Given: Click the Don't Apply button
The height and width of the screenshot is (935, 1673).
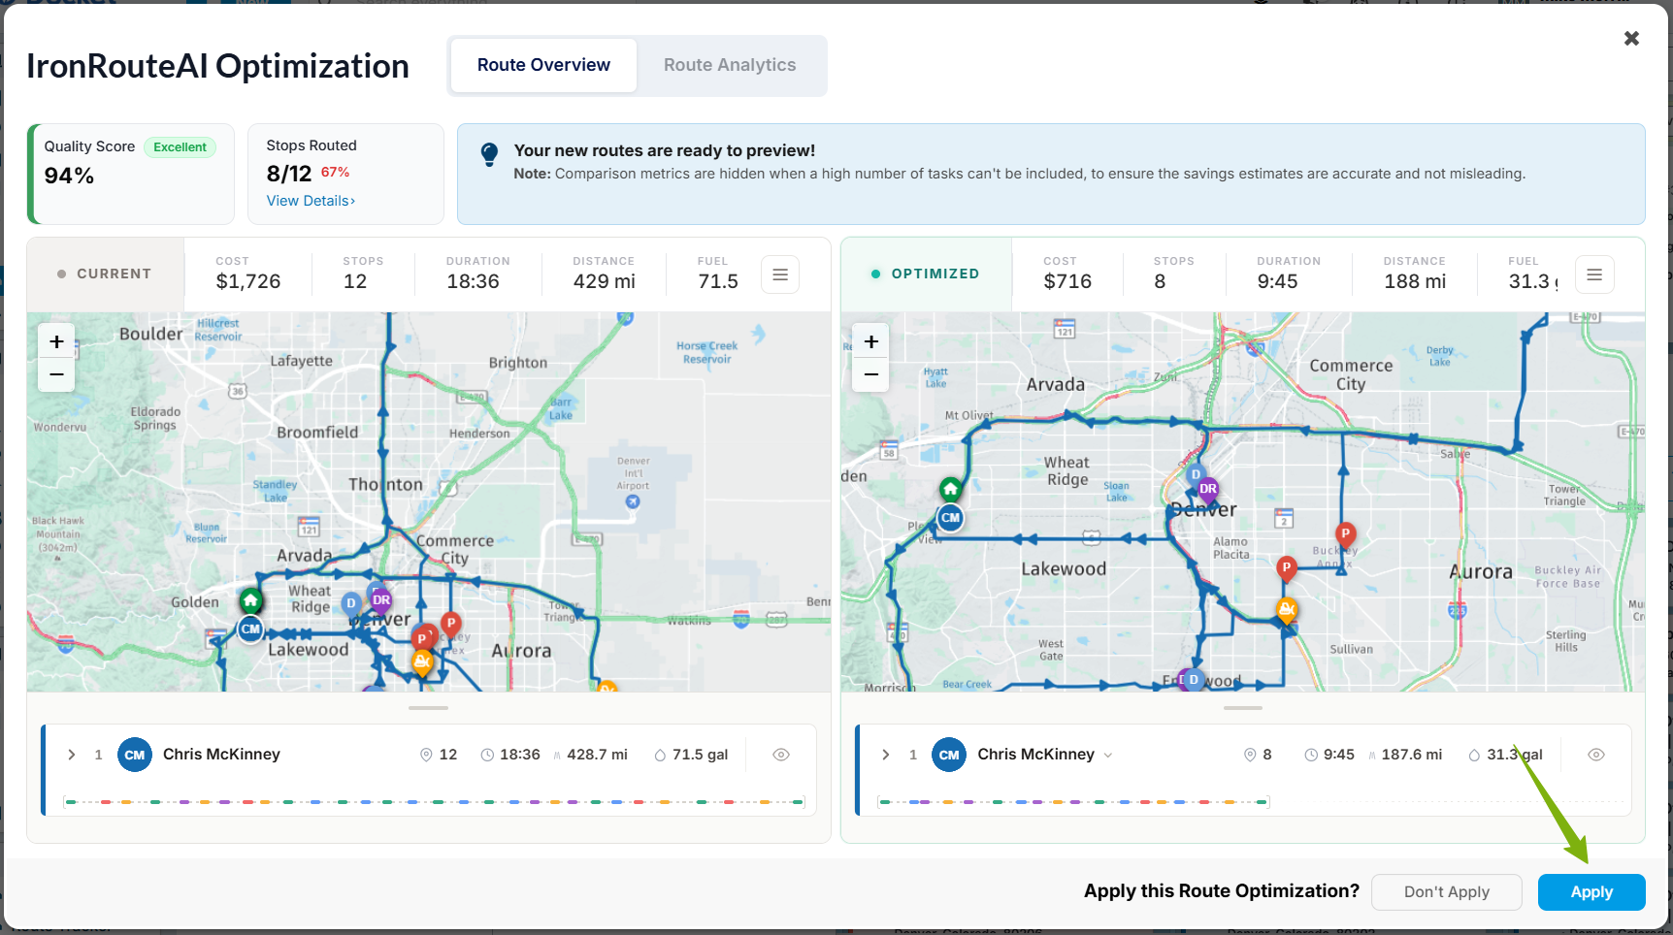Looking at the screenshot, I should (1446, 892).
